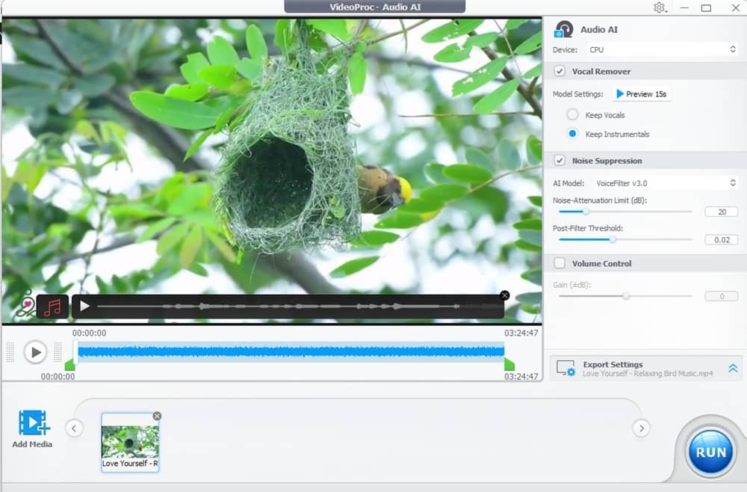Select the music note icon on the audio track

coord(52,305)
